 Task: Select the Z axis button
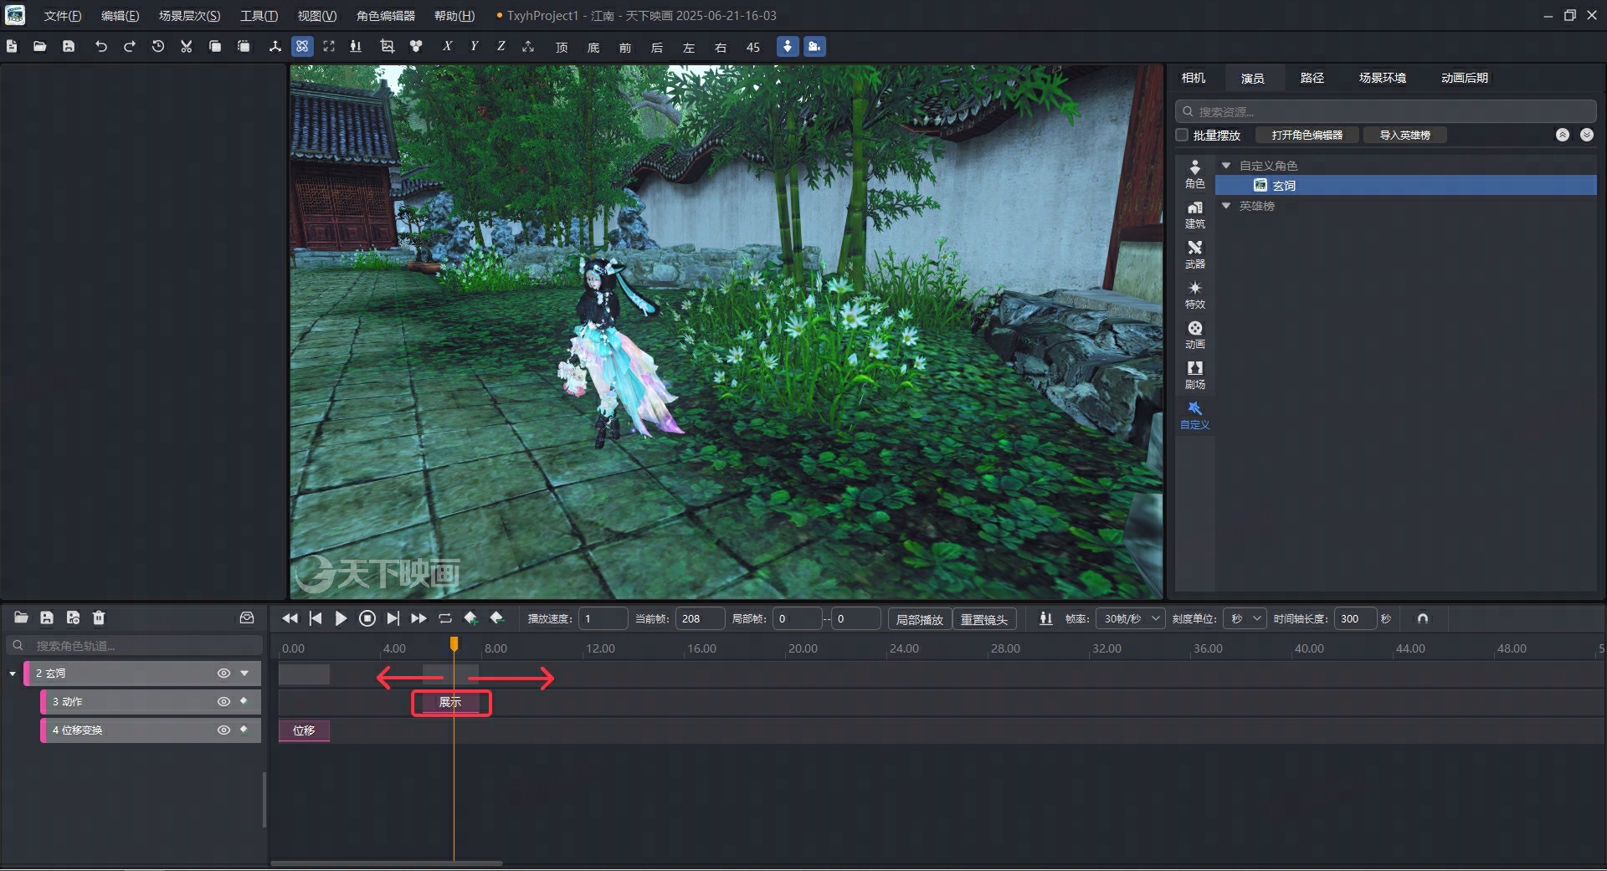(x=501, y=47)
